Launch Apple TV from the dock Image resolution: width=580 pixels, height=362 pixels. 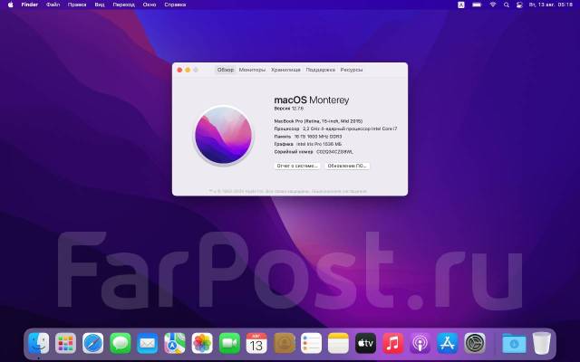[365, 343]
